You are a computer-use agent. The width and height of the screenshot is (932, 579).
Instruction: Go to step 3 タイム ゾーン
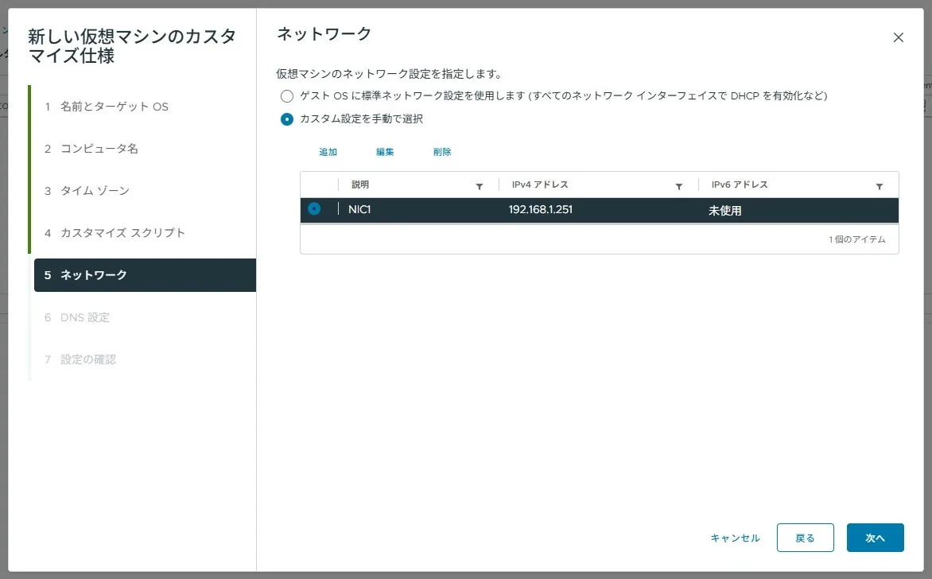tap(145, 191)
